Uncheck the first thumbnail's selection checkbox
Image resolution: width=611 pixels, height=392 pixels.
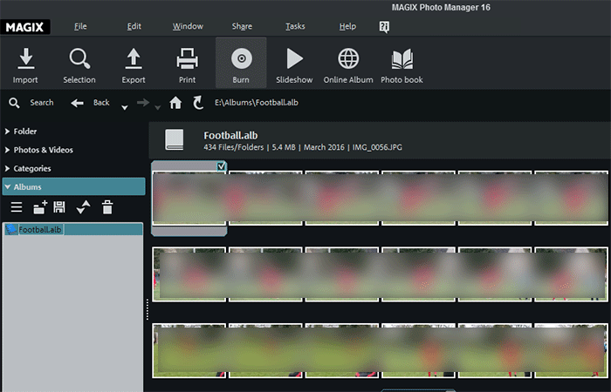coord(222,166)
